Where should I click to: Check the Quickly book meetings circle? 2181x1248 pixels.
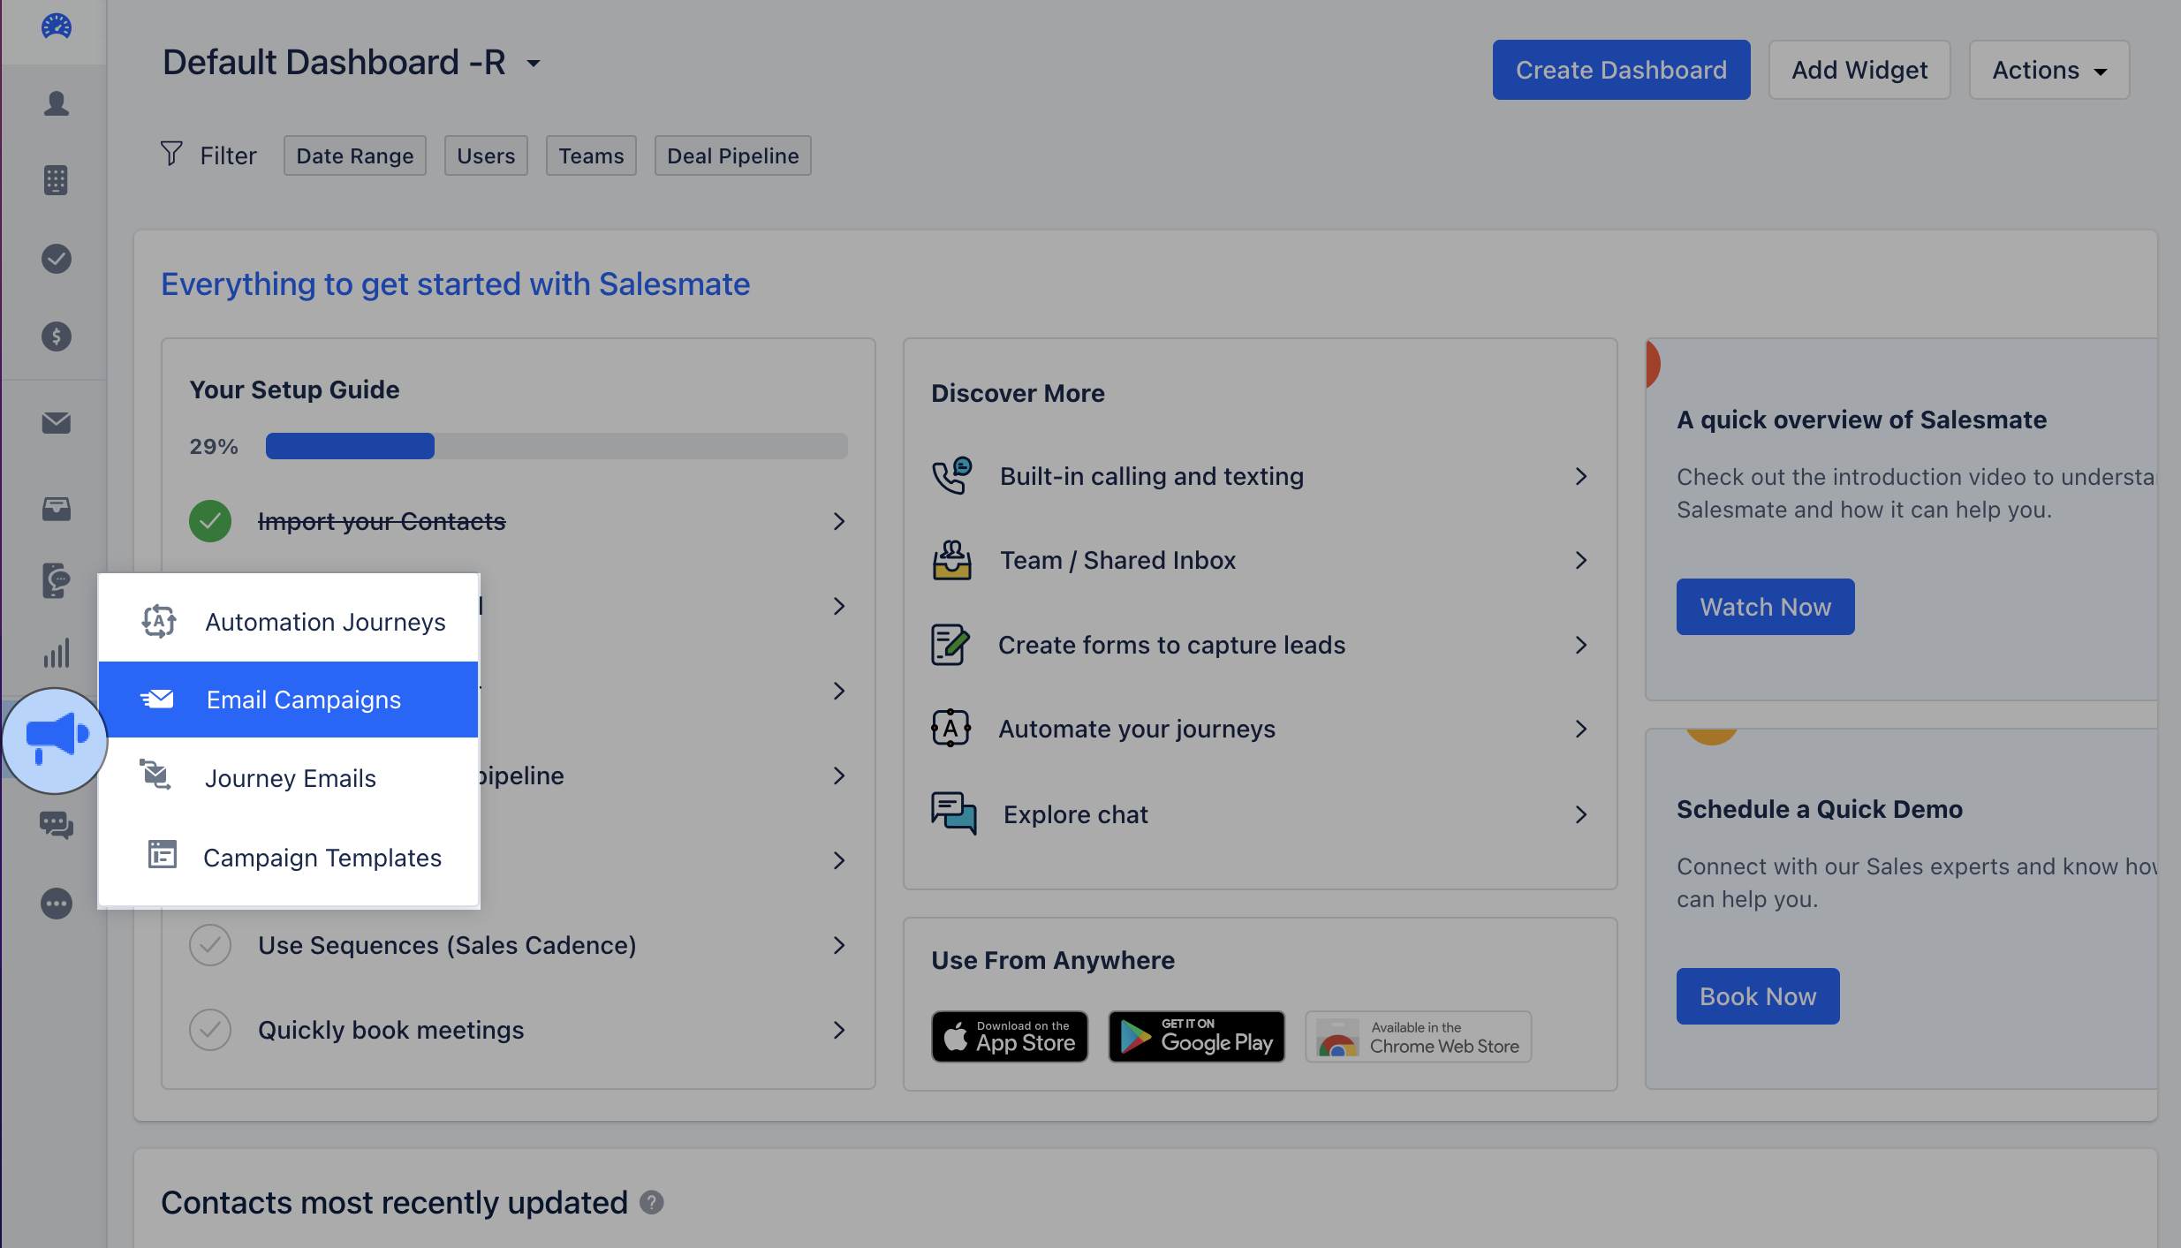click(210, 1030)
